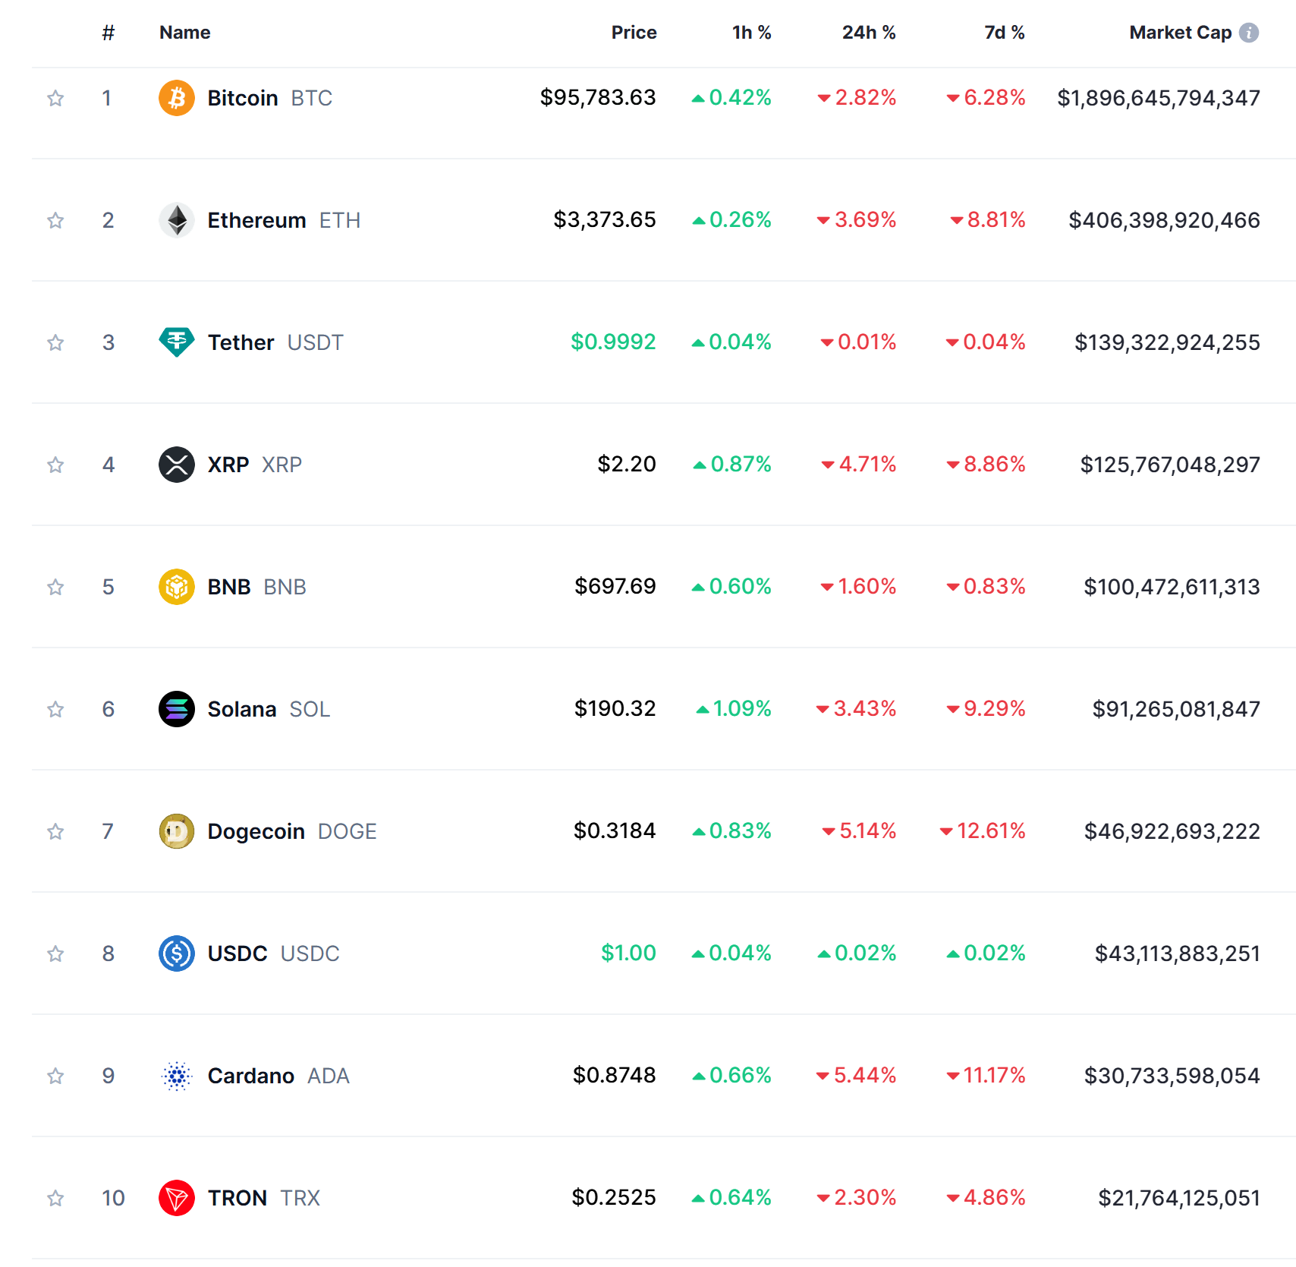Sort by the Name column header
Image resolution: width=1296 pixels, height=1267 pixels.
[x=184, y=33]
